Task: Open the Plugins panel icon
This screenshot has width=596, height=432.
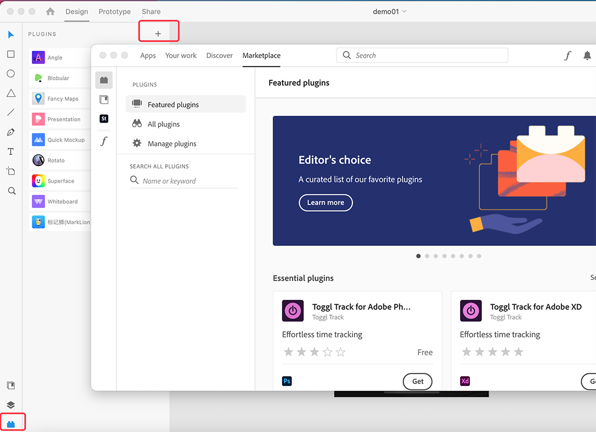Action: [11, 424]
